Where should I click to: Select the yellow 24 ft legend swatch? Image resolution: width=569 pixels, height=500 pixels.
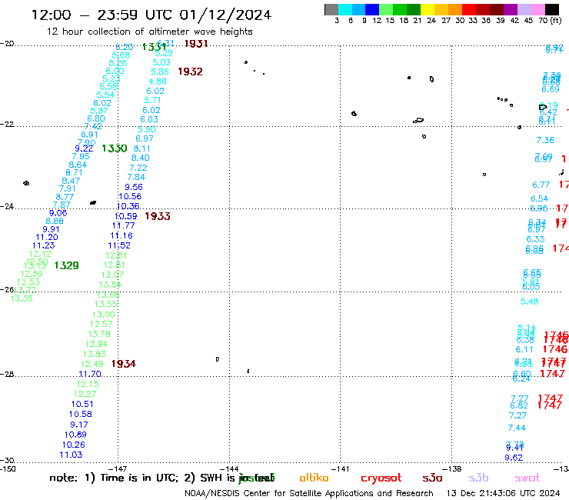[428, 9]
